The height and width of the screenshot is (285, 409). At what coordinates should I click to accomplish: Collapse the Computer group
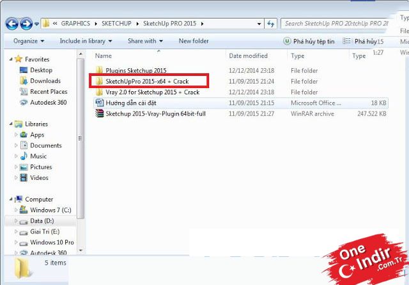coord(11,200)
